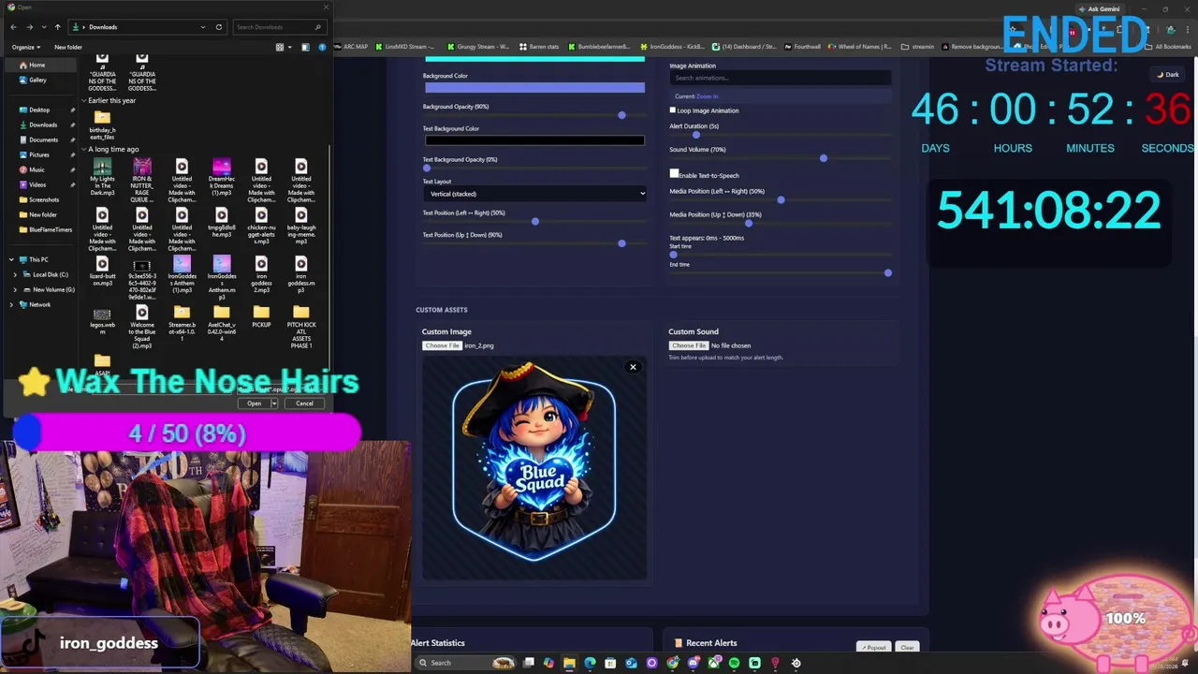Open the Open button split arrow

point(274,403)
